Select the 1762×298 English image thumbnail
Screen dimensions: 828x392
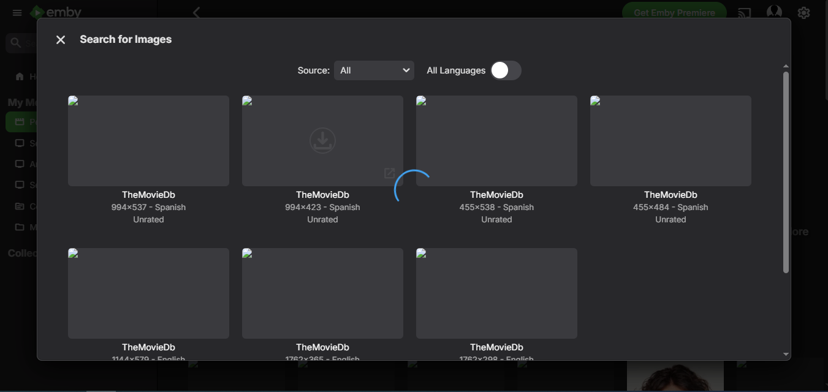(496, 293)
